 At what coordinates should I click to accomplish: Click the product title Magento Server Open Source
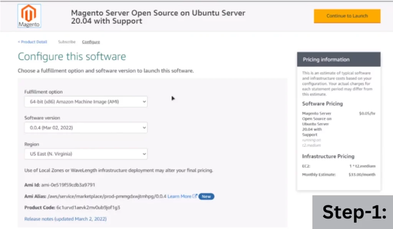point(158,17)
